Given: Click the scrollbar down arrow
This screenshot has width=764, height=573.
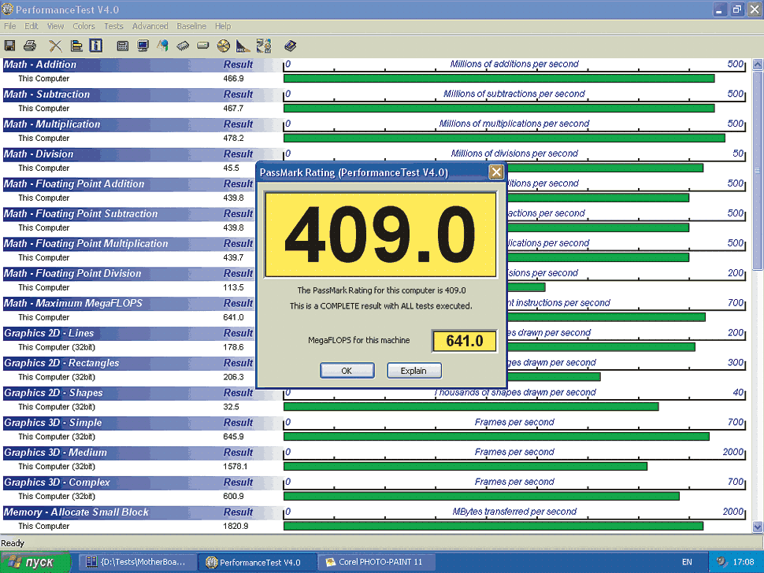Looking at the screenshot, I should coord(758,527).
